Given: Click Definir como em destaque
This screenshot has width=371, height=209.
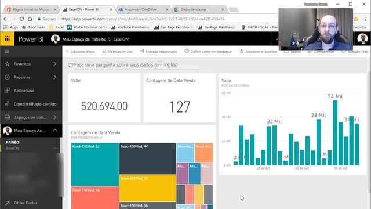Looking at the screenshot, I should point(208,52).
